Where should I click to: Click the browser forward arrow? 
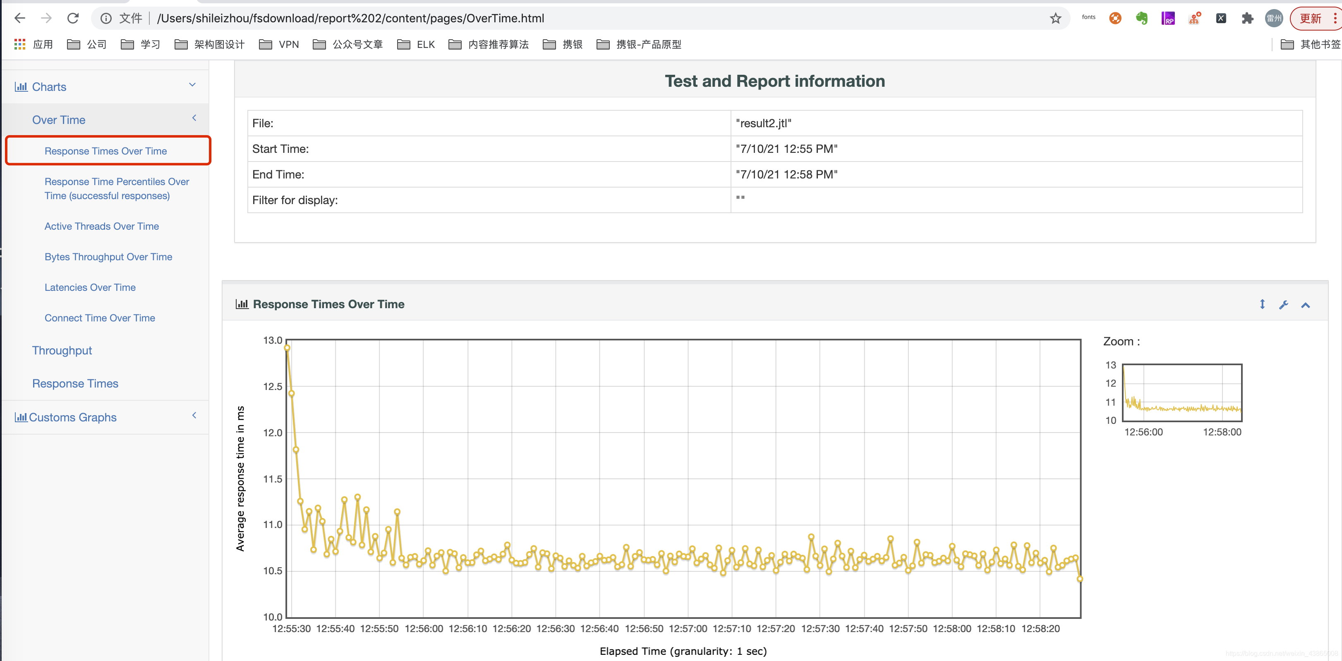click(46, 18)
